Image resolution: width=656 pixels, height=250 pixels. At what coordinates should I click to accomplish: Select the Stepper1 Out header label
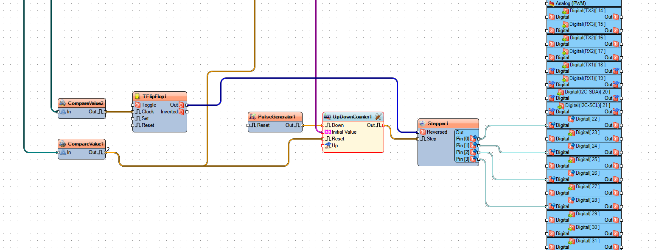(460, 132)
